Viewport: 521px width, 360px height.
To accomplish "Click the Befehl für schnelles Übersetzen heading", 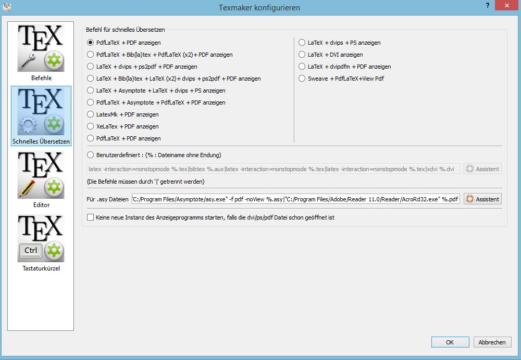I will 125,30.
